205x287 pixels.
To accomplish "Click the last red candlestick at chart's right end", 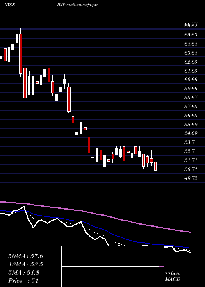I will click(x=155, y=166).
